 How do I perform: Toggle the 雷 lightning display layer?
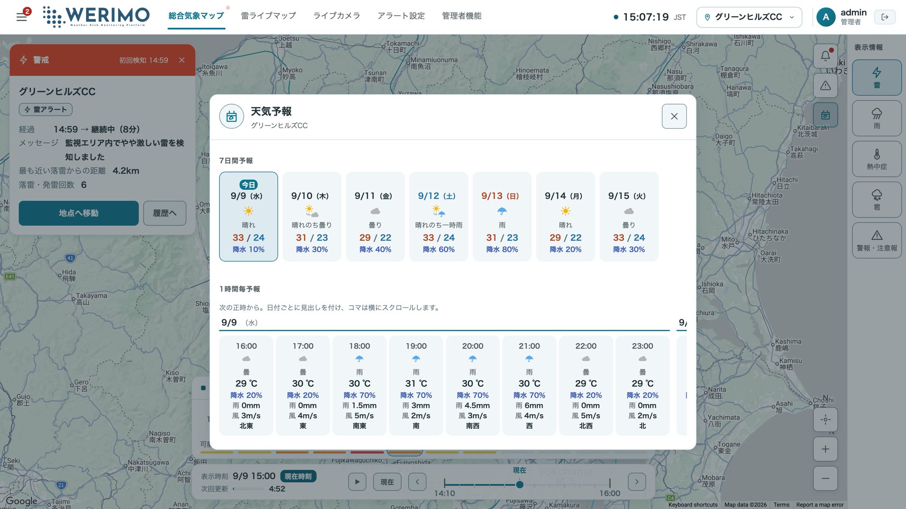[x=877, y=77]
